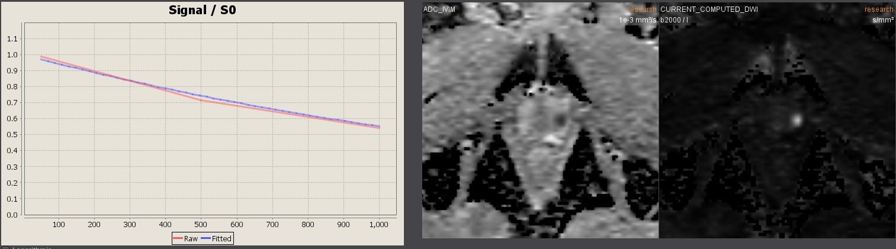Click the dark round lesion in ADC map
This screenshot has height=249, width=896.
click(560, 121)
